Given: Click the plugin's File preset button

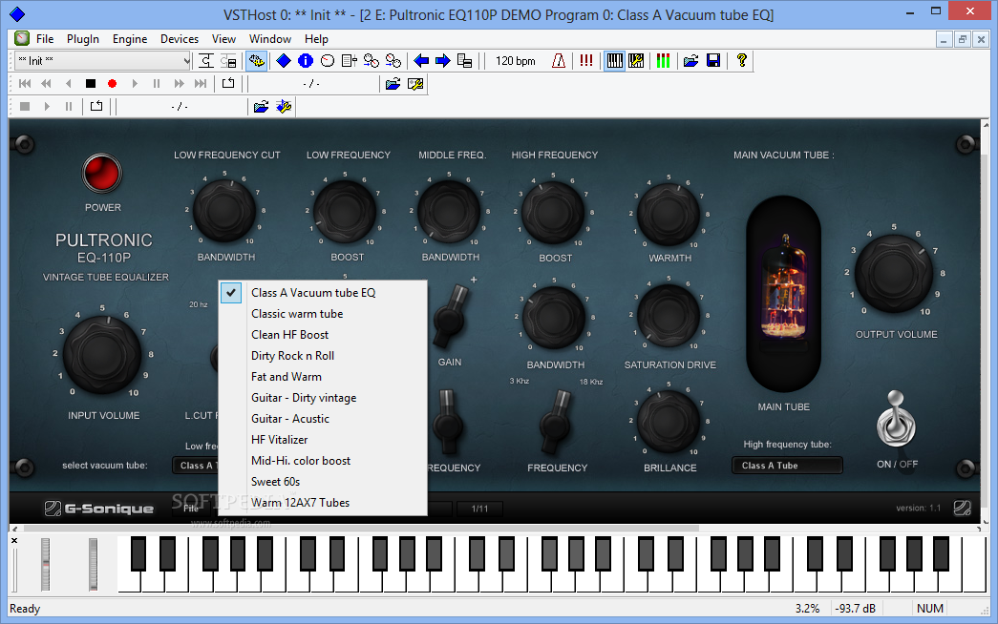Looking at the screenshot, I should pyautogui.click(x=191, y=509).
